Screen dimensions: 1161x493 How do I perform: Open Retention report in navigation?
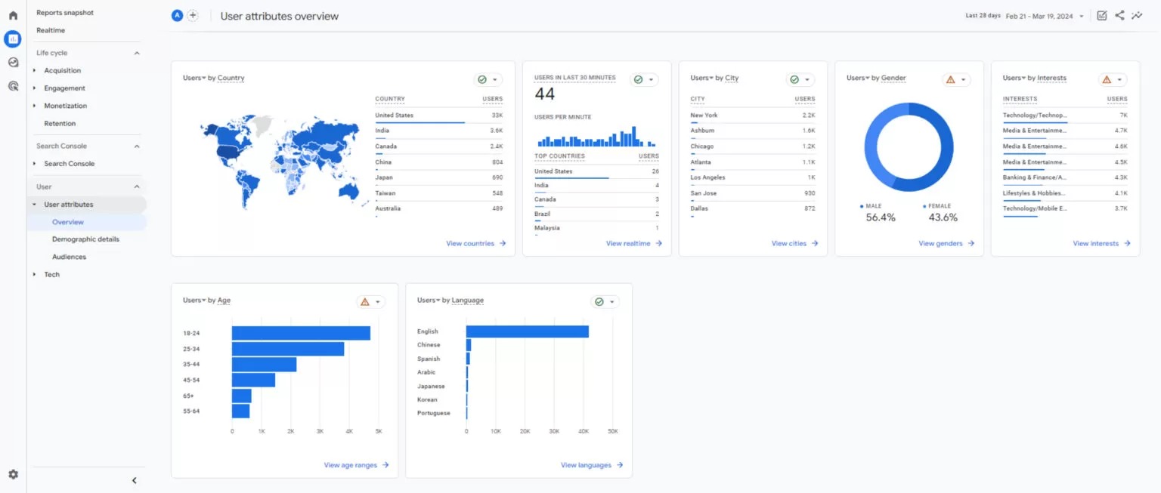[x=60, y=123]
